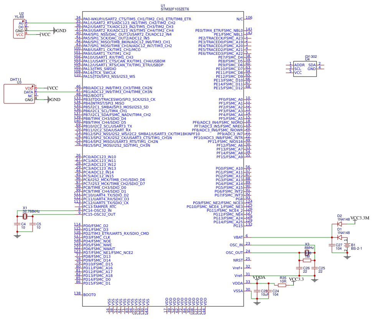Click the PB10/I2C2_SCL/USART3_TX pin label
Screen dimensions: 374x319
[107, 126]
